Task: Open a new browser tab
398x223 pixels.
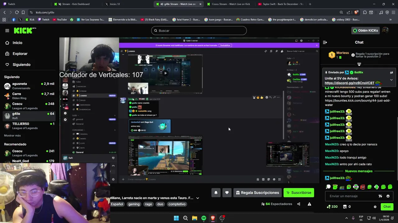Action: pyautogui.click(x=310, y=4)
